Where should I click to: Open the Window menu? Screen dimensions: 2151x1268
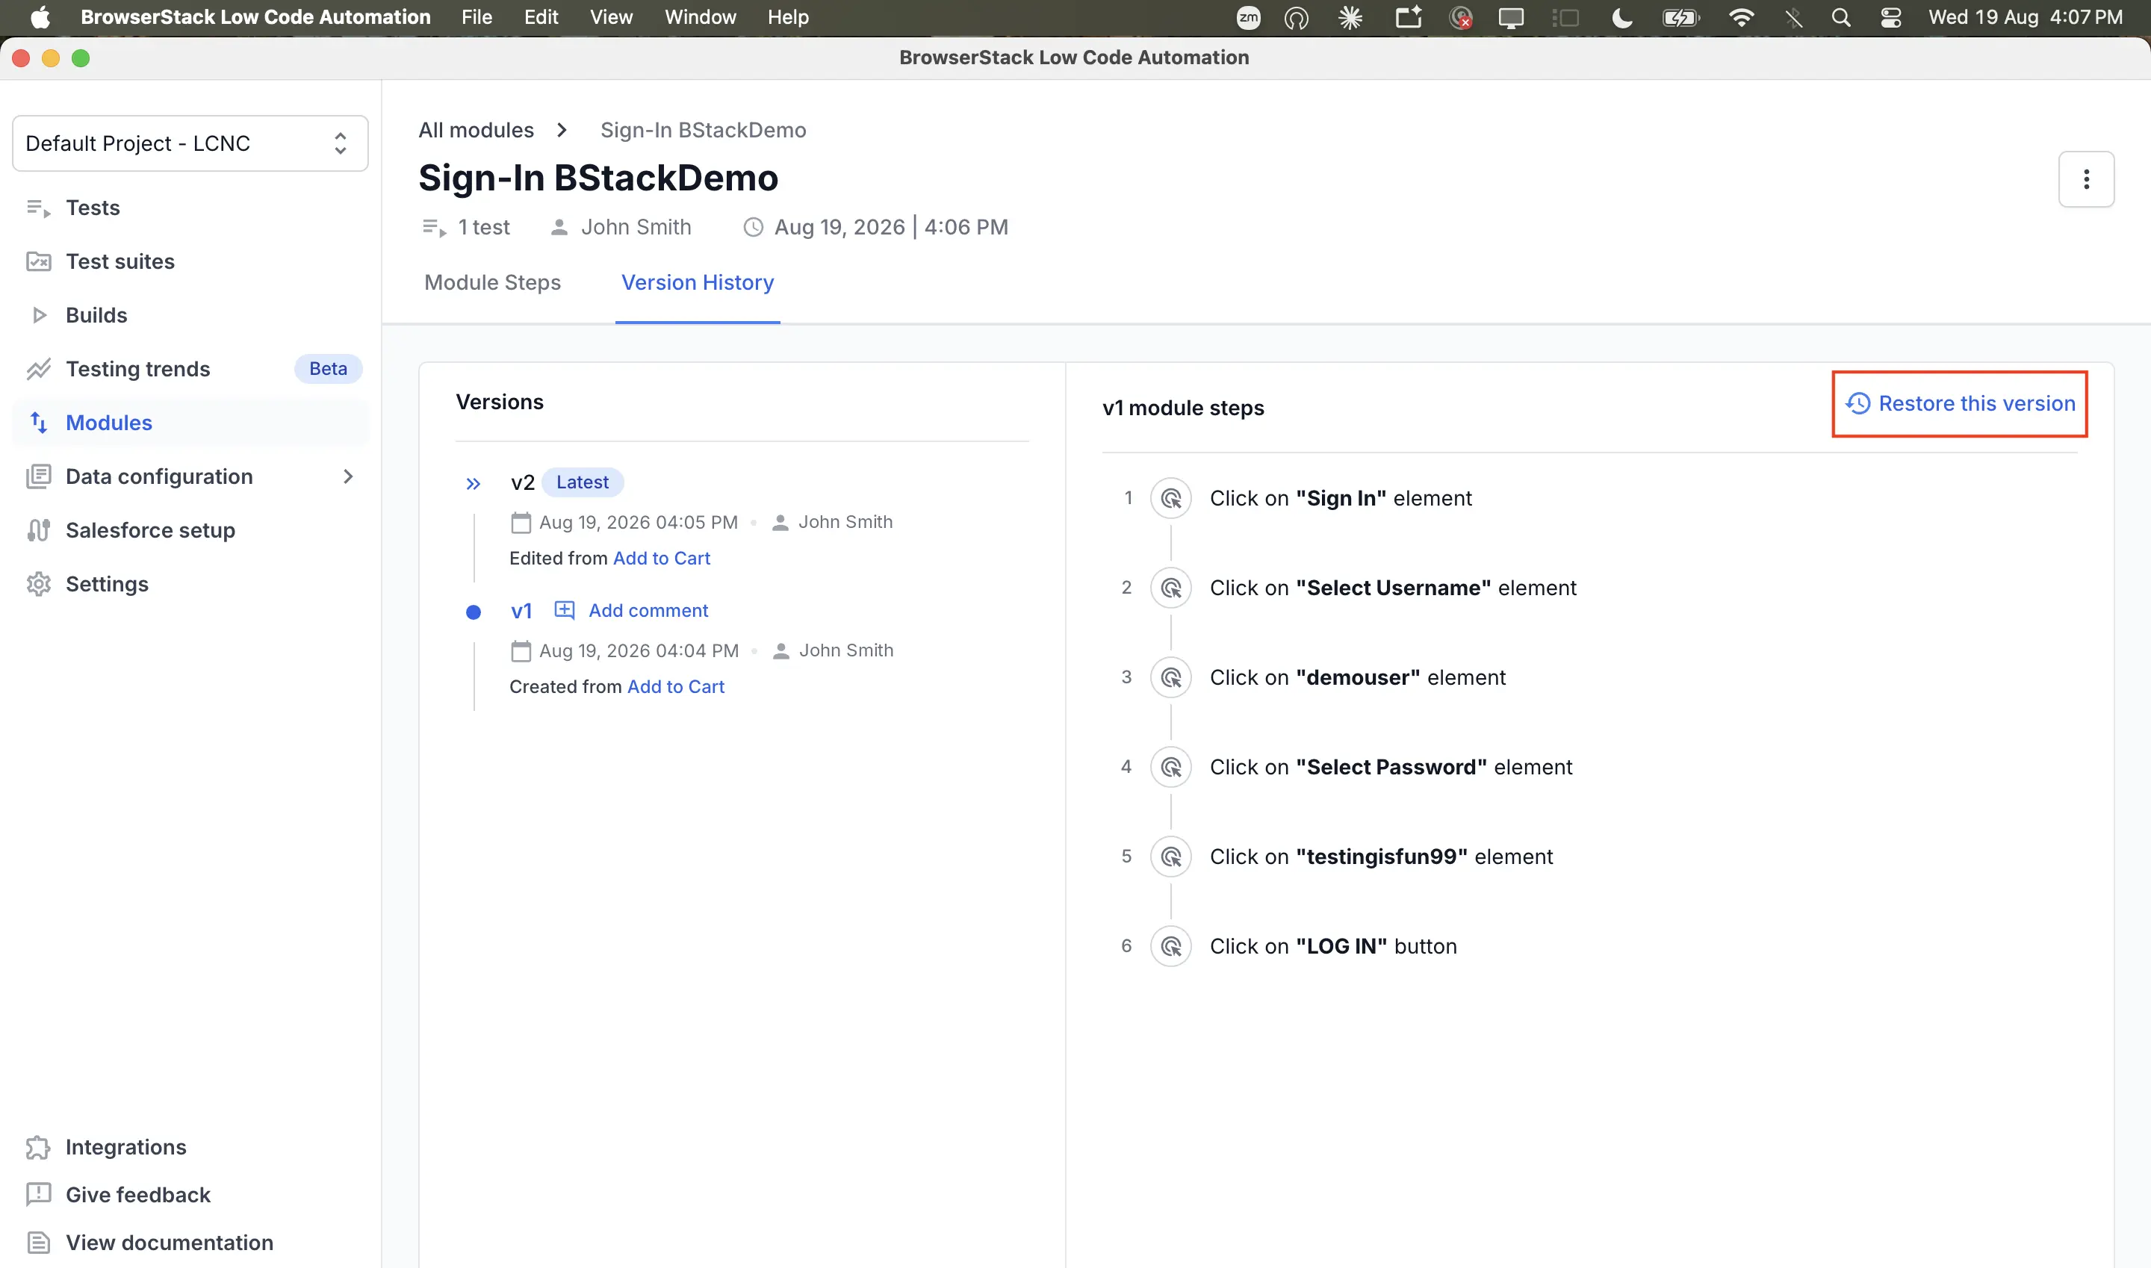[701, 17]
